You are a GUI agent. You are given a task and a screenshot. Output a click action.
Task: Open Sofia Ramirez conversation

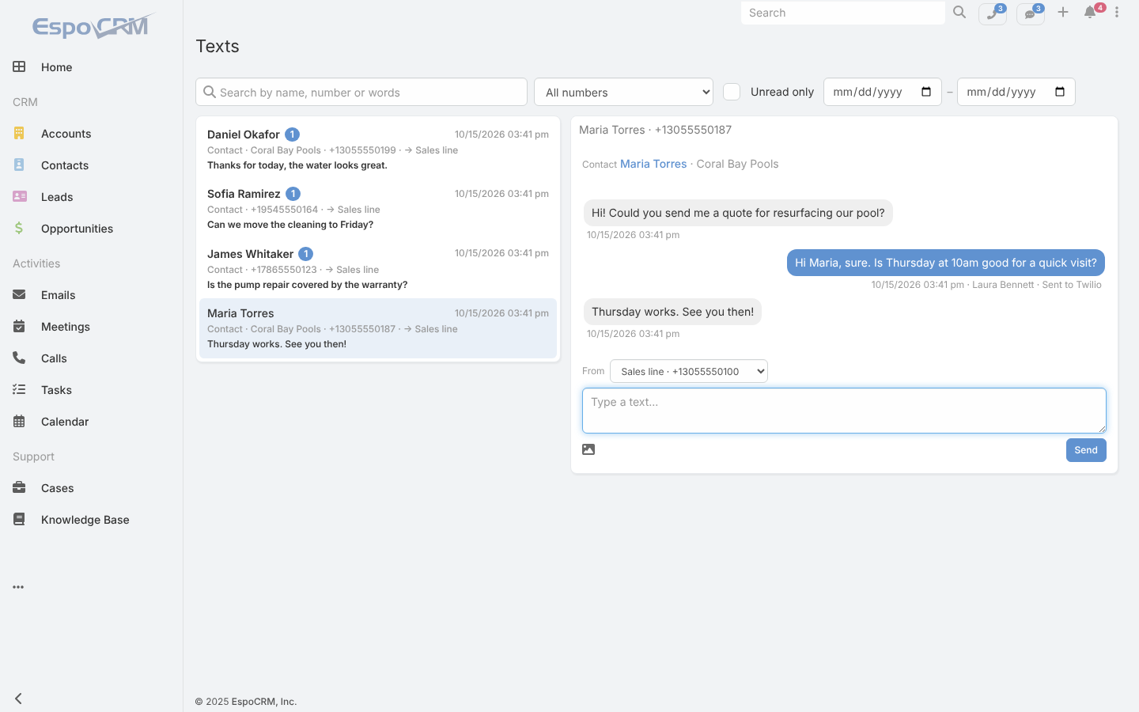tap(378, 209)
